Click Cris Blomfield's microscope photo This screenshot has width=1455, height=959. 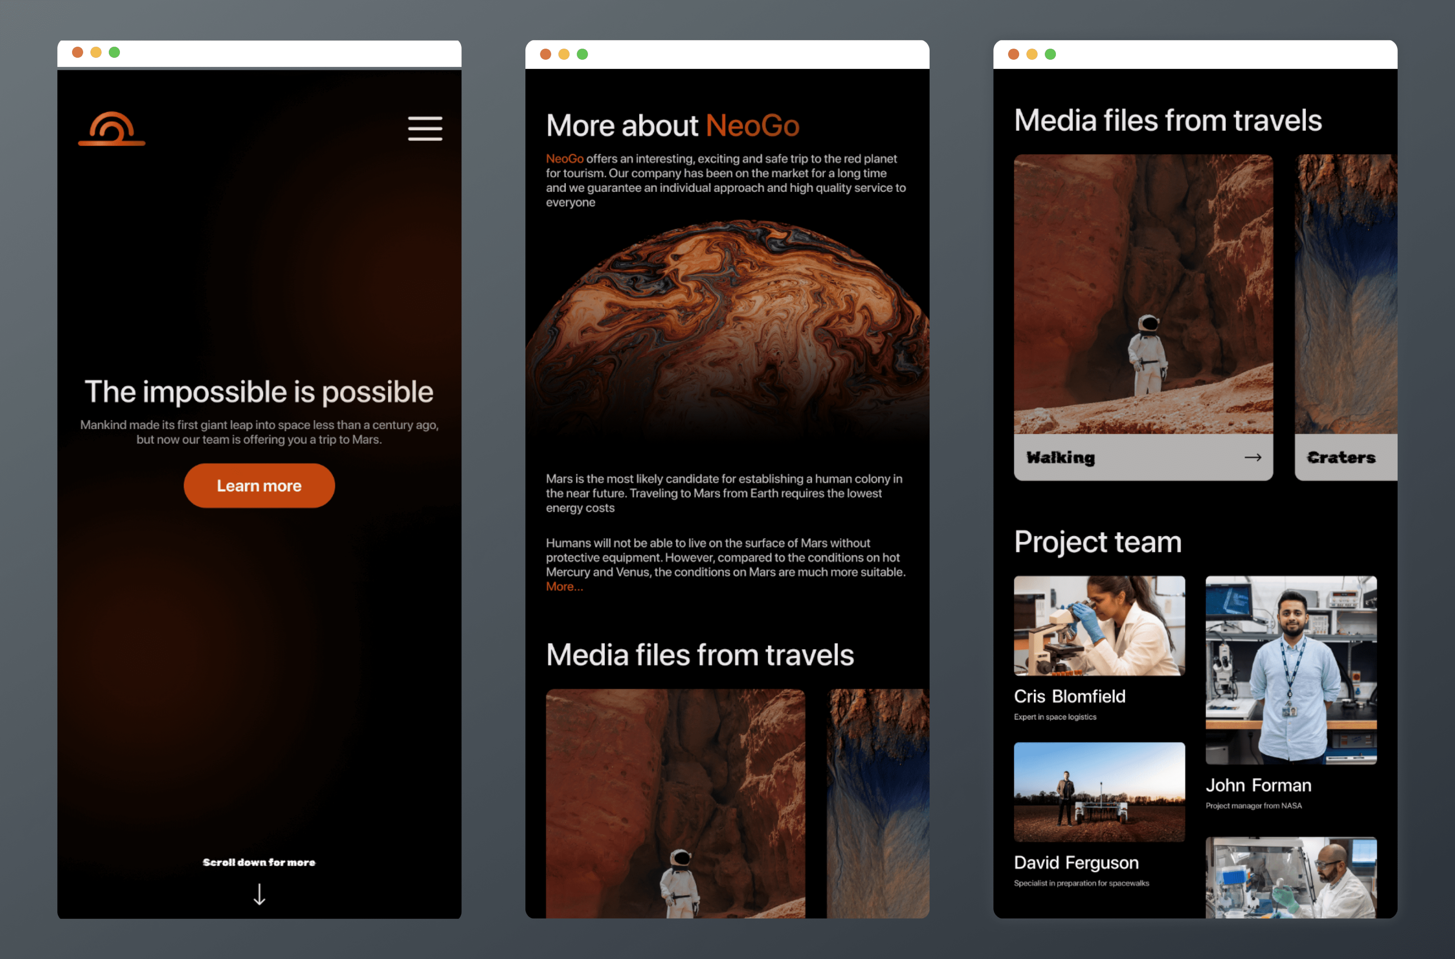click(x=1099, y=626)
